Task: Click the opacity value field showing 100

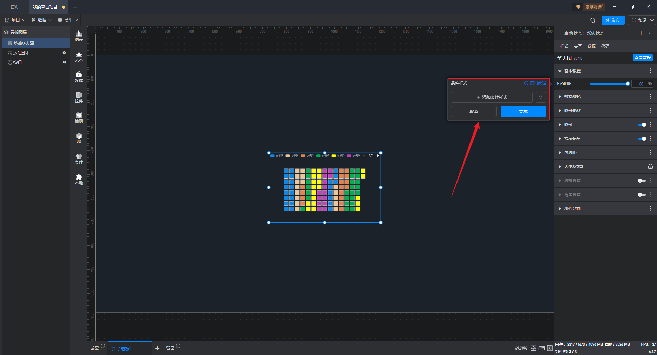Action: click(x=640, y=84)
